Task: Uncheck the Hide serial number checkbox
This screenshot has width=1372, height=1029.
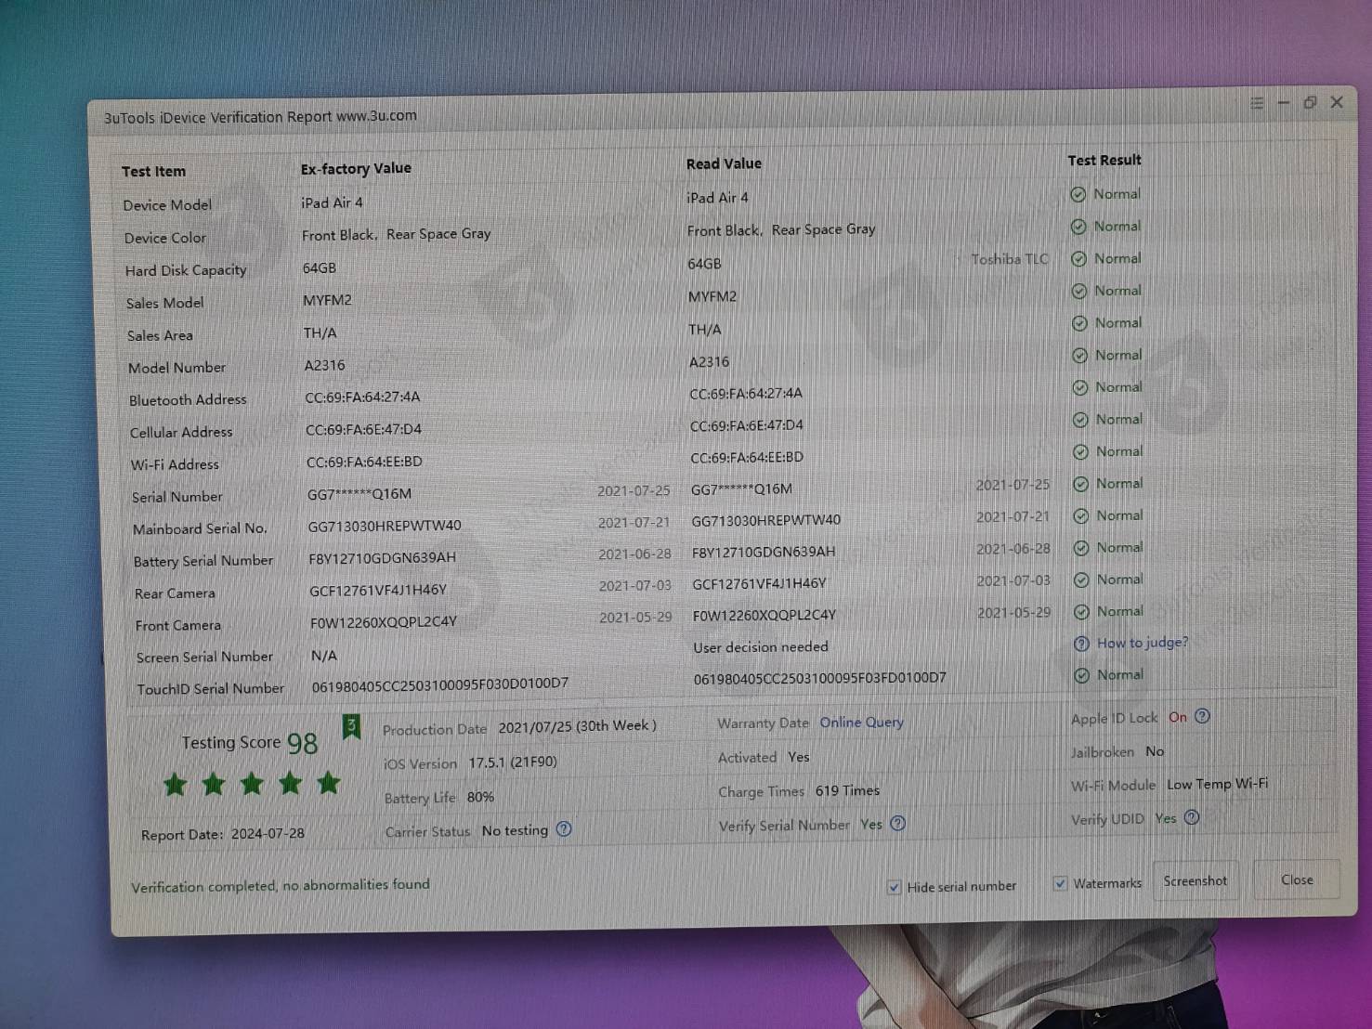Action: (894, 887)
